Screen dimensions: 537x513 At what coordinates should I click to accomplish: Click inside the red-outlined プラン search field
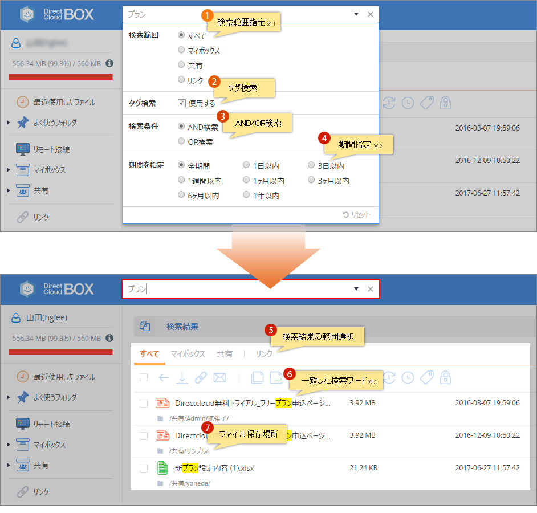click(239, 289)
